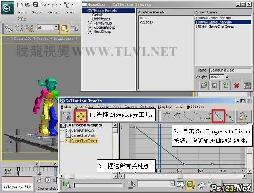Open the Utilities menu in CATMotion Tracks
The height and width of the screenshot is (193, 254).
pyautogui.click(x=195, y=107)
